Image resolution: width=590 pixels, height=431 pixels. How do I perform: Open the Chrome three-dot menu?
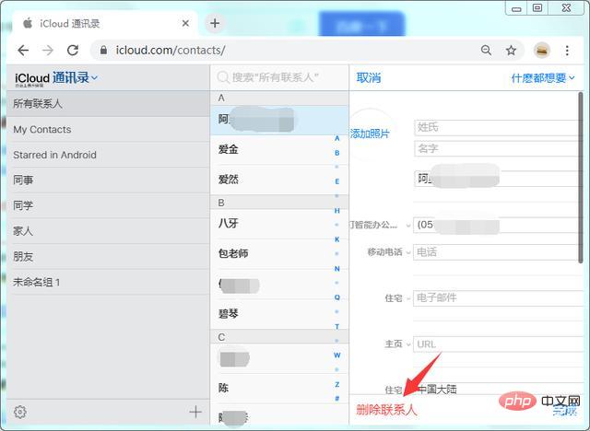[572, 50]
